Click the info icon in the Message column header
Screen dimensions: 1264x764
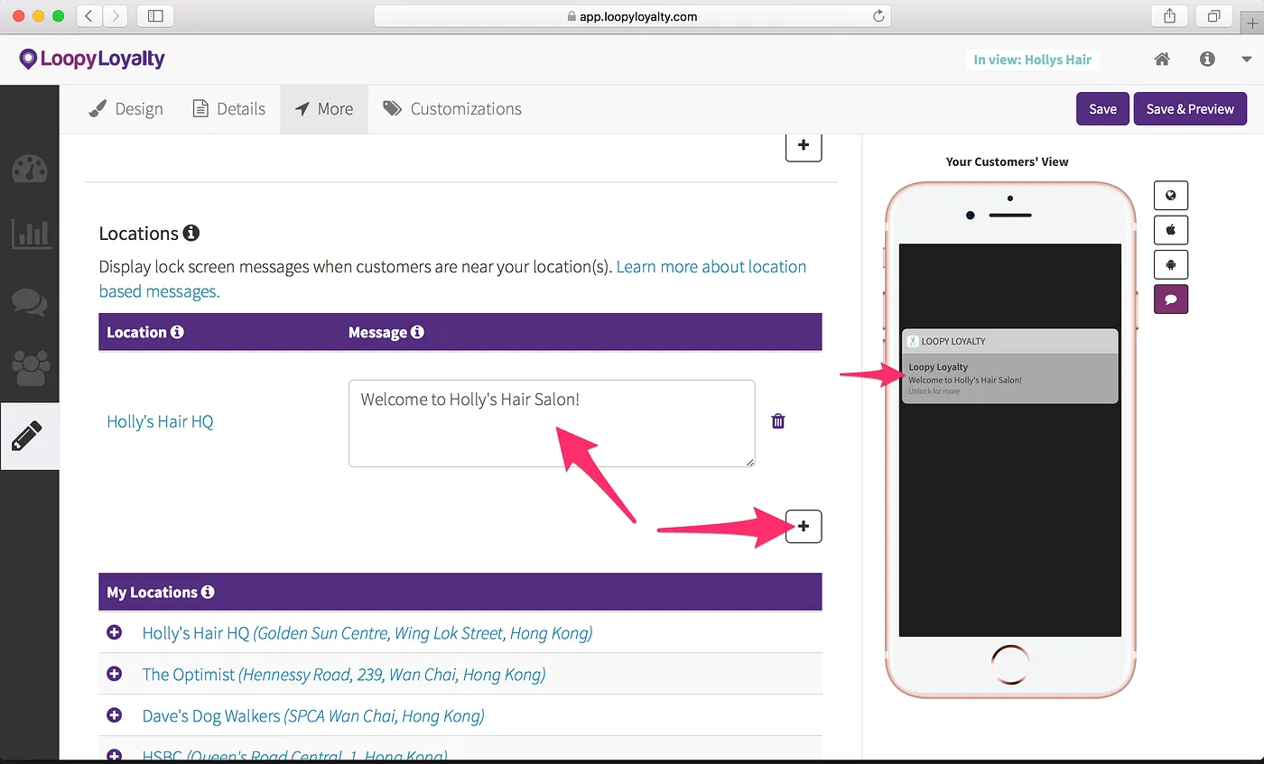[x=417, y=332]
